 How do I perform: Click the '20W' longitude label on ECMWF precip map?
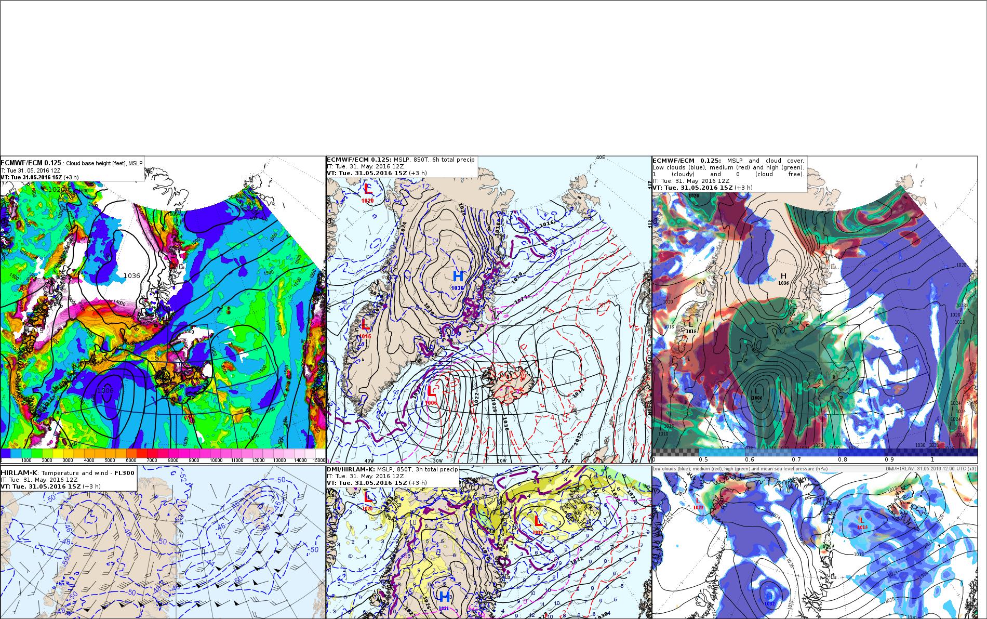click(501, 460)
